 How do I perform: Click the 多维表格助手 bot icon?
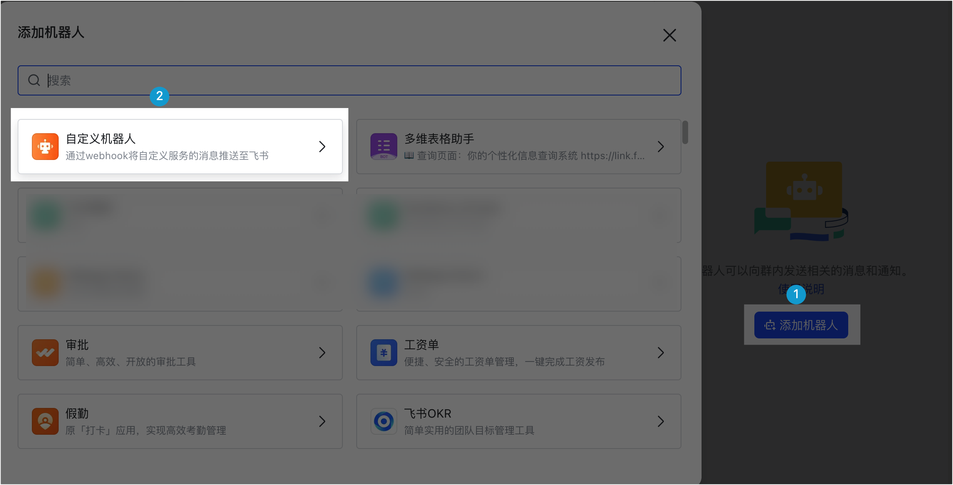pyautogui.click(x=383, y=147)
